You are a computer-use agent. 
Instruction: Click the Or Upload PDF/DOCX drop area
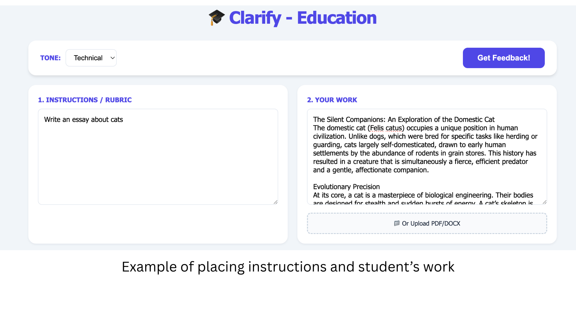[427, 223]
